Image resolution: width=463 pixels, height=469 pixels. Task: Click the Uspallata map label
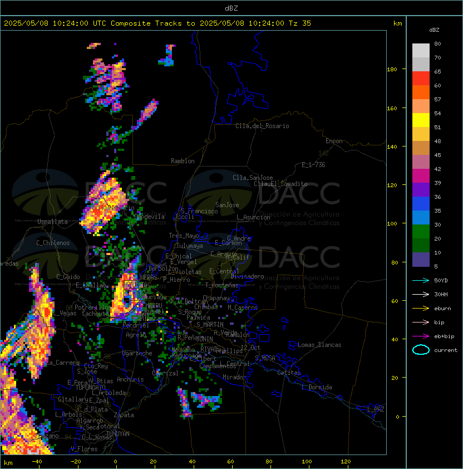[52, 222]
